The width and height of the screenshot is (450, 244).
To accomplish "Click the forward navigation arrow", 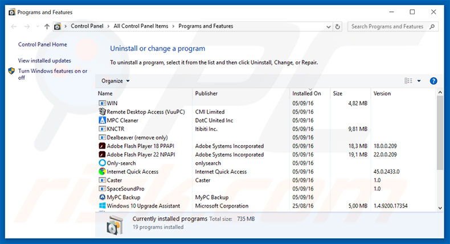I will (x=27, y=27).
